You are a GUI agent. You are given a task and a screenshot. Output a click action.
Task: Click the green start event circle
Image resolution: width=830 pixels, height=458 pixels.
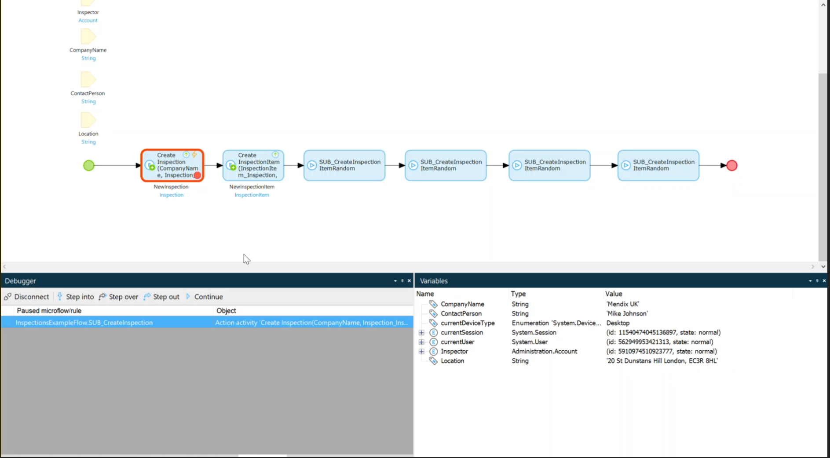click(x=88, y=165)
